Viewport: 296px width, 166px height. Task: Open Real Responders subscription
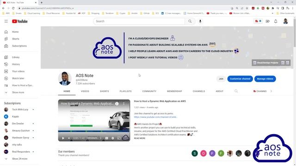click(20, 152)
